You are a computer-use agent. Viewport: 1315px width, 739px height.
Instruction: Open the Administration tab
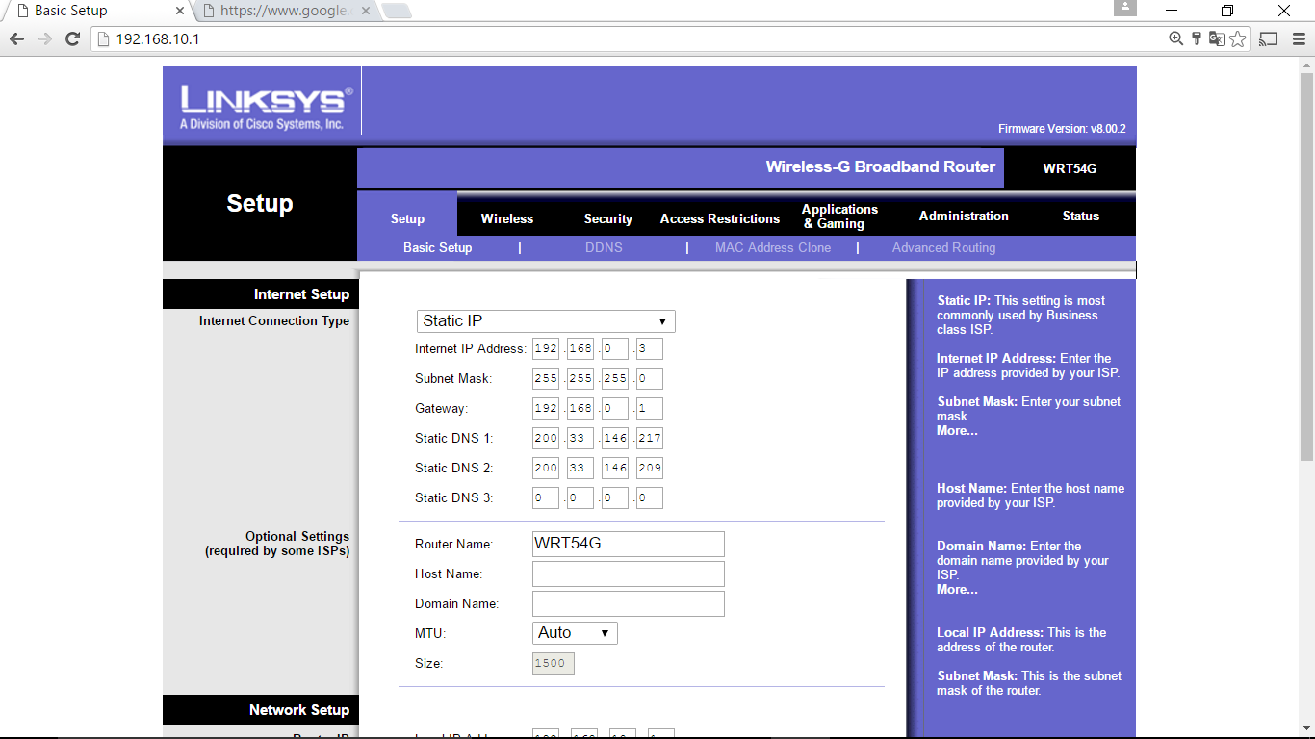(964, 217)
